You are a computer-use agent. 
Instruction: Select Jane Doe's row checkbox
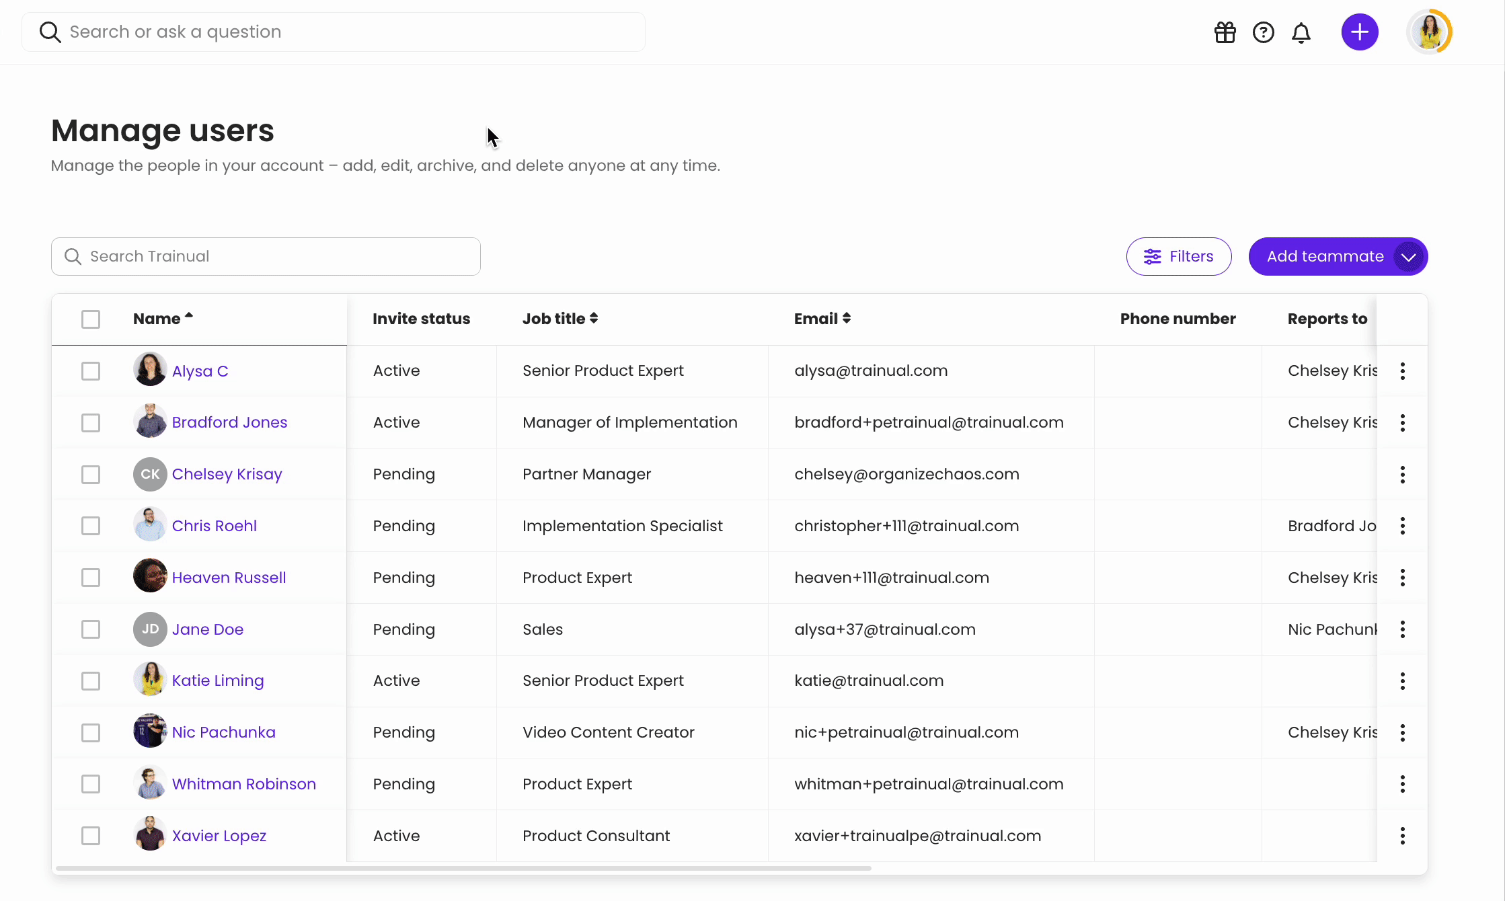click(91, 629)
